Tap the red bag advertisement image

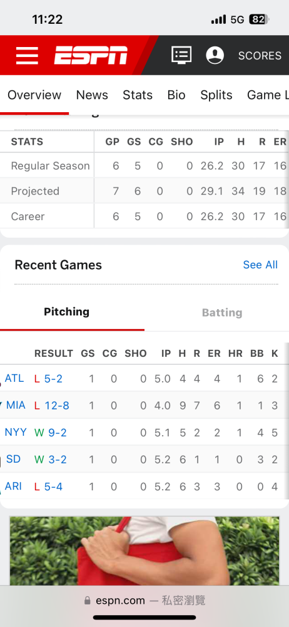144,551
